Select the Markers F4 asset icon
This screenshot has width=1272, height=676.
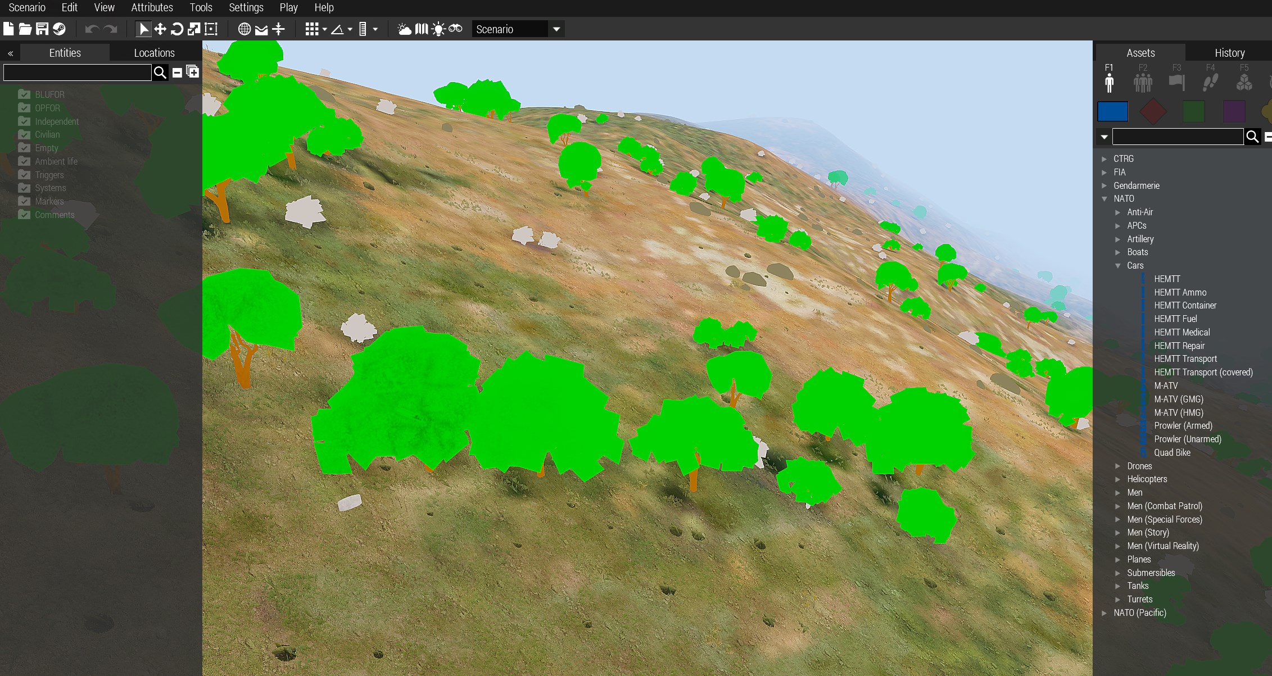pyautogui.click(x=1210, y=79)
